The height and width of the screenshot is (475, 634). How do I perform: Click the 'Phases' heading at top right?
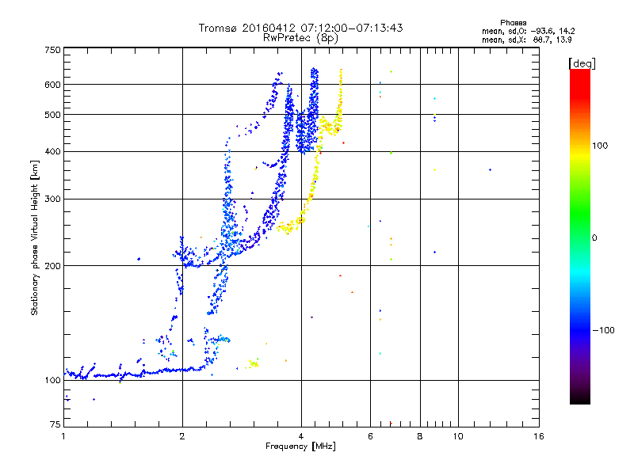tap(513, 23)
